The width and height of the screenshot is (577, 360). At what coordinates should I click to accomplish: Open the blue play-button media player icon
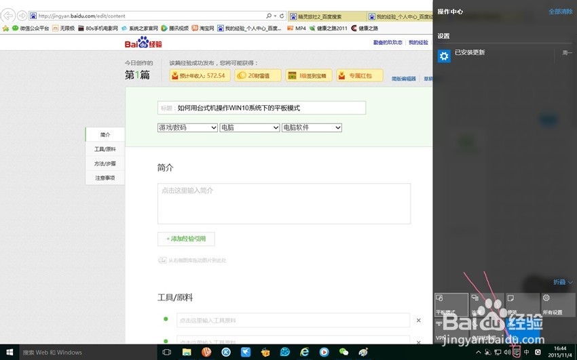(324, 353)
